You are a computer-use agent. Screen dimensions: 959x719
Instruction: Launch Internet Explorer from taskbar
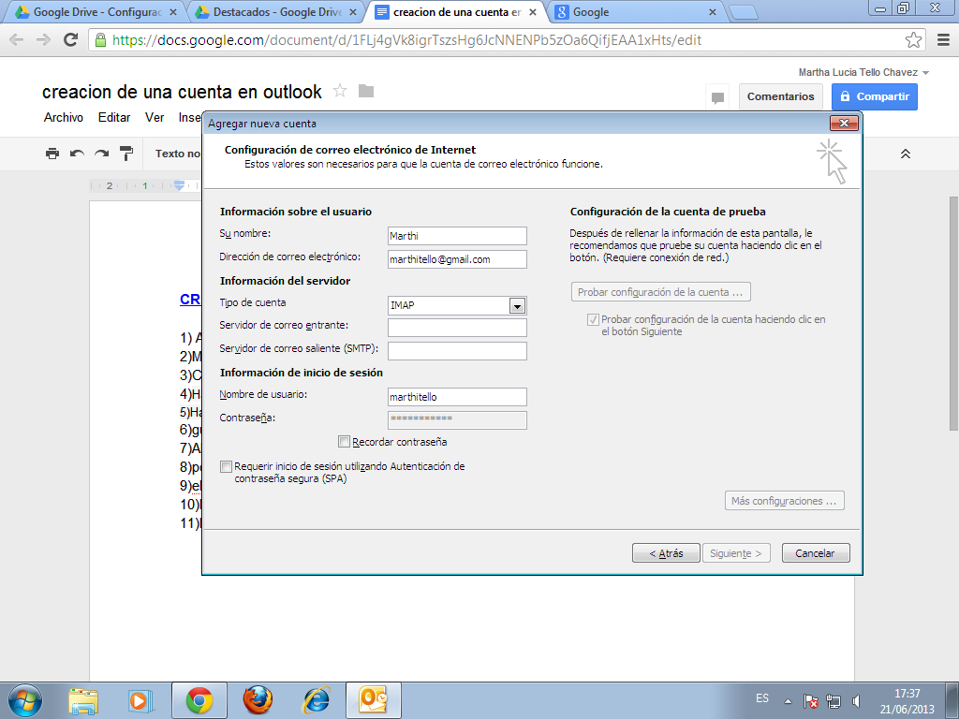[x=317, y=700]
